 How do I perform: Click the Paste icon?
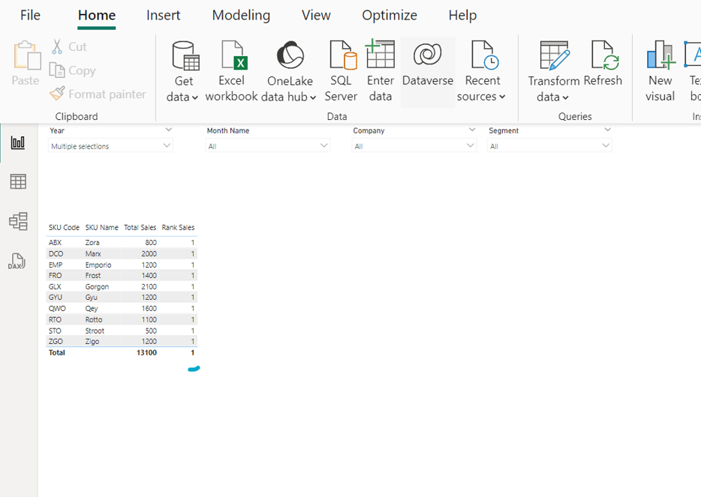coord(26,55)
